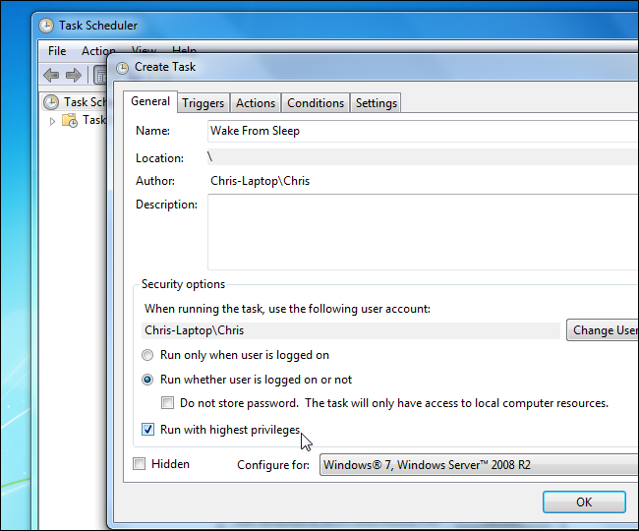Uncheck Run with highest privileges
This screenshot has width=639, height=531.
pyautogui.click(x=147, y=430)
